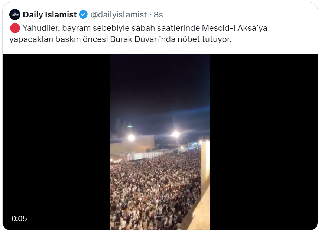Click the 0:05 video duration label

19,218
